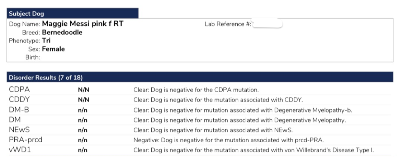Select the n/n result for vWD1

[x=82, y=150]
